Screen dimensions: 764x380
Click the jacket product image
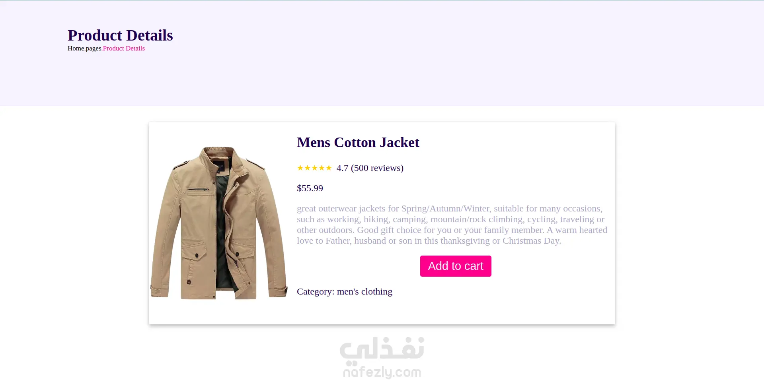coord(219,223)
